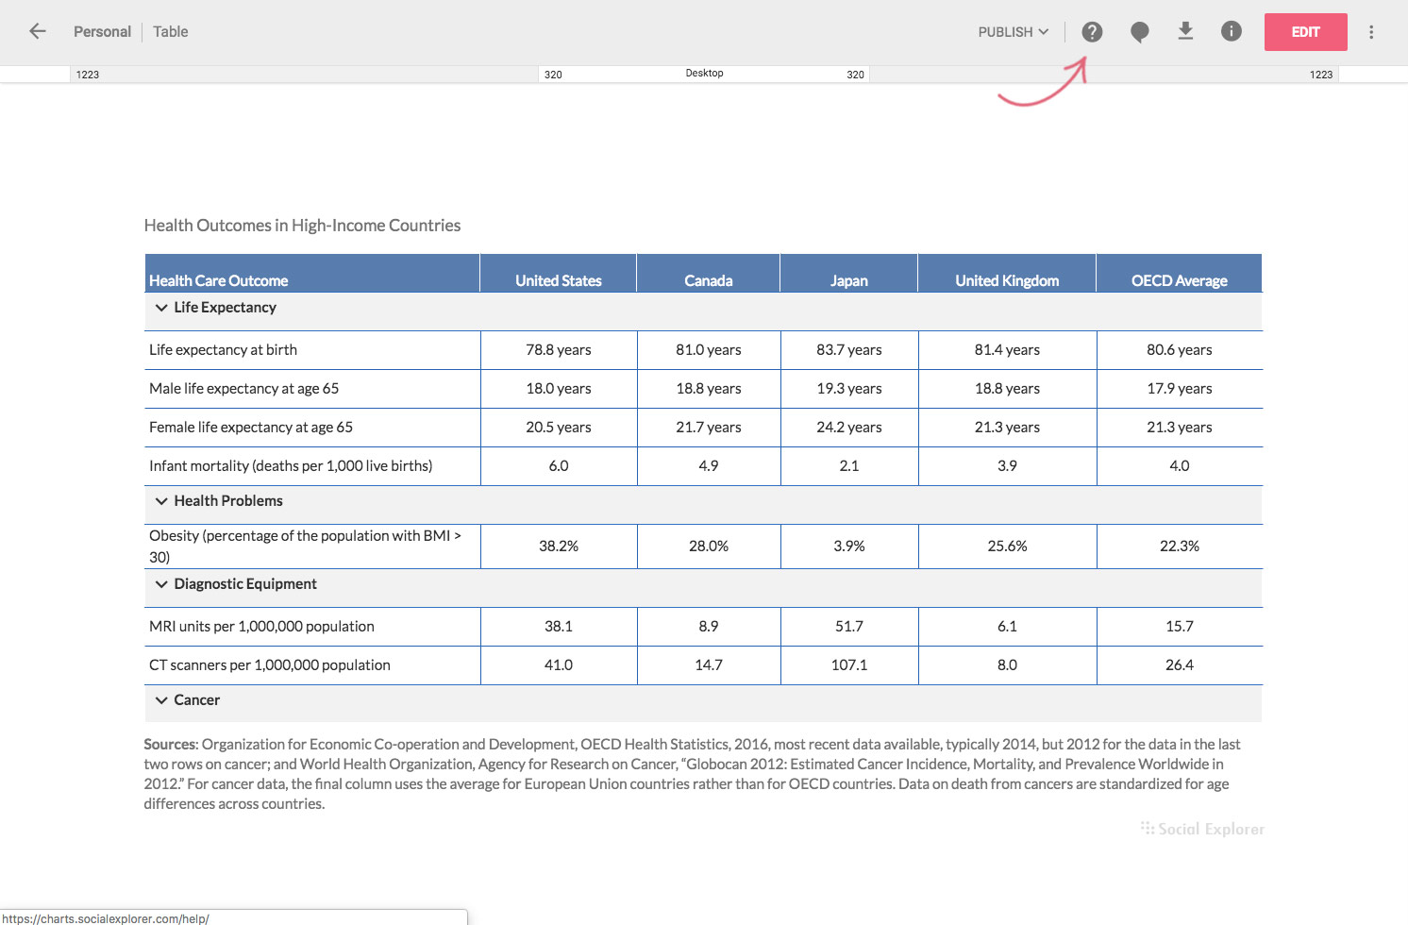Image resolution: width=1408 pixels, height=925 pixels.
Task: Collapse the Cancer section
Action: (x=161, y=700)
